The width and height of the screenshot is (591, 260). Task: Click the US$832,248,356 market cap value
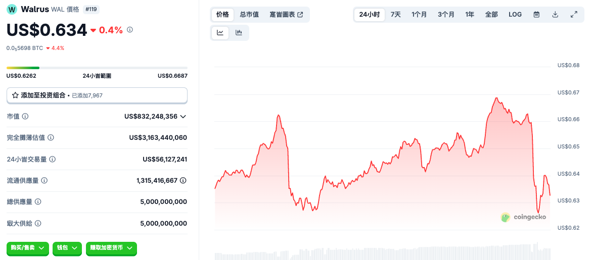coord(151,116)
